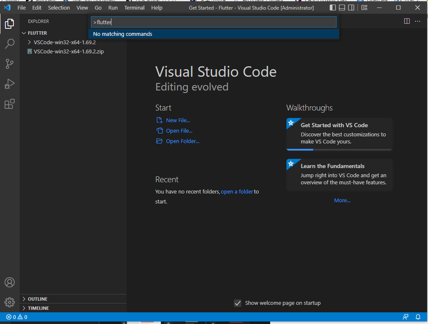The height and width of the screenshot is (324, 428).
Task: Toggle the Primary Side Bar layout icon
Action: click(x=332, y=8)
